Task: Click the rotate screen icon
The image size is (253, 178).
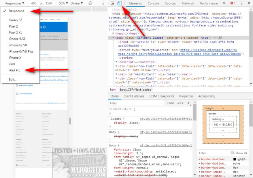Action: tap(91, 3)
